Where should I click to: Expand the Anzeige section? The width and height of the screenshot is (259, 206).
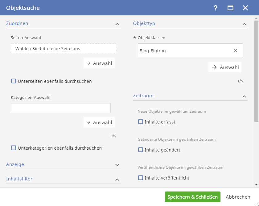117,165
